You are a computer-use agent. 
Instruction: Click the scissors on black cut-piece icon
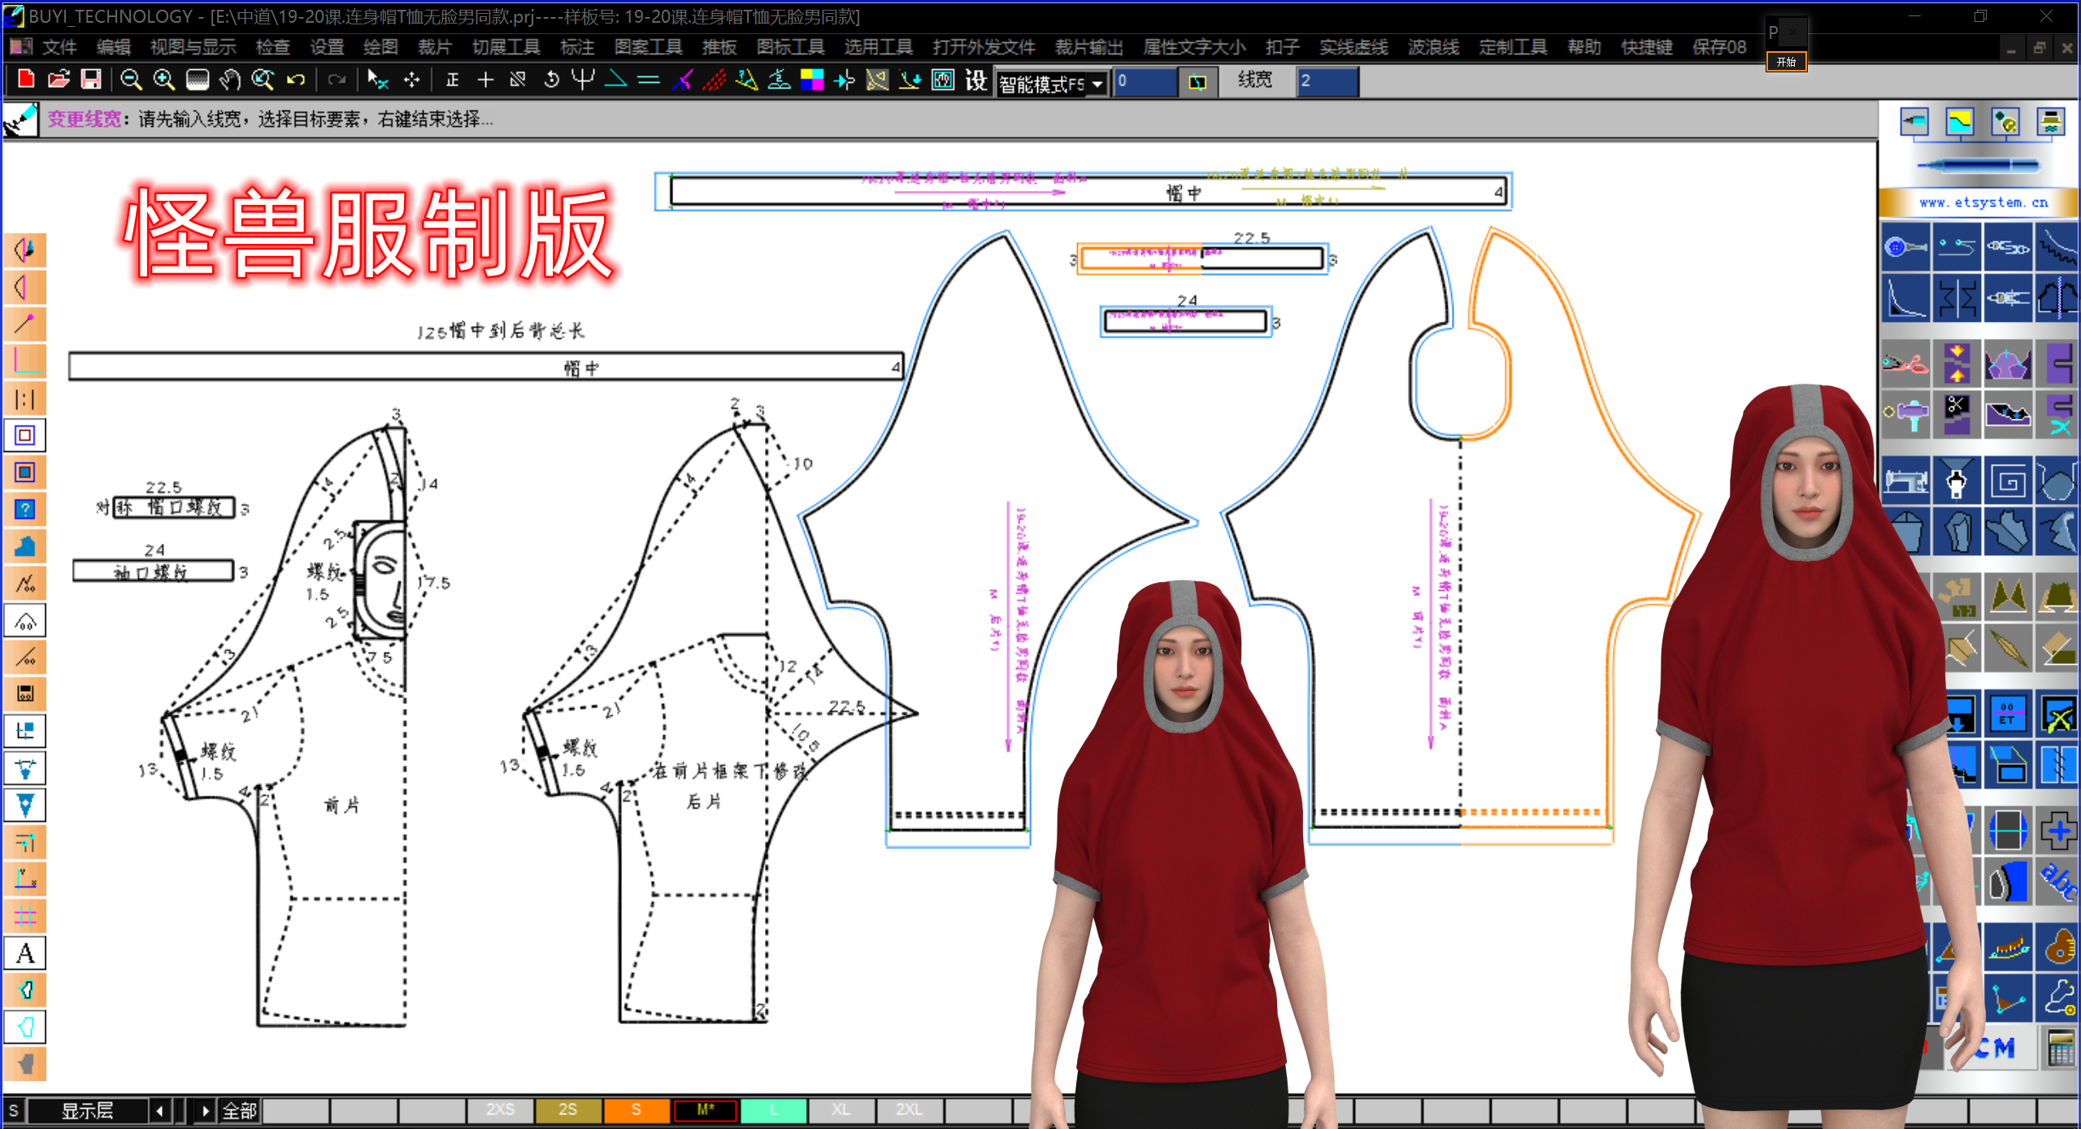click(1957, 415)
